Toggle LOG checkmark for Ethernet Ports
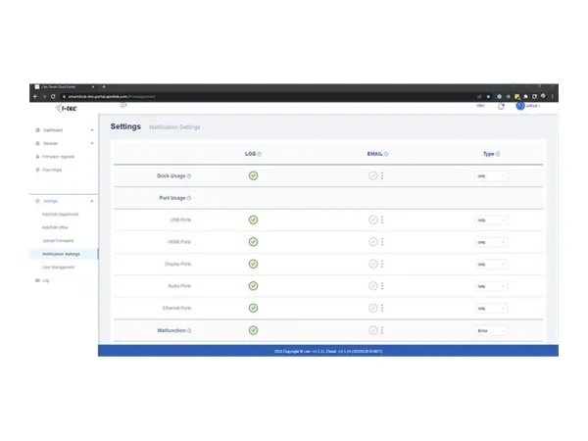This screenshot has width=588, height=441. (x=253, y=308)
